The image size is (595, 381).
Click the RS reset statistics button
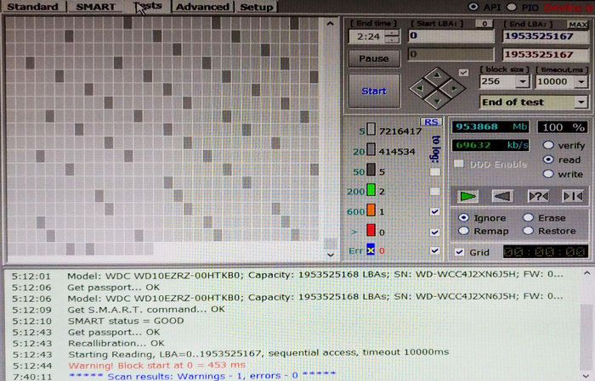click(431, 122)
